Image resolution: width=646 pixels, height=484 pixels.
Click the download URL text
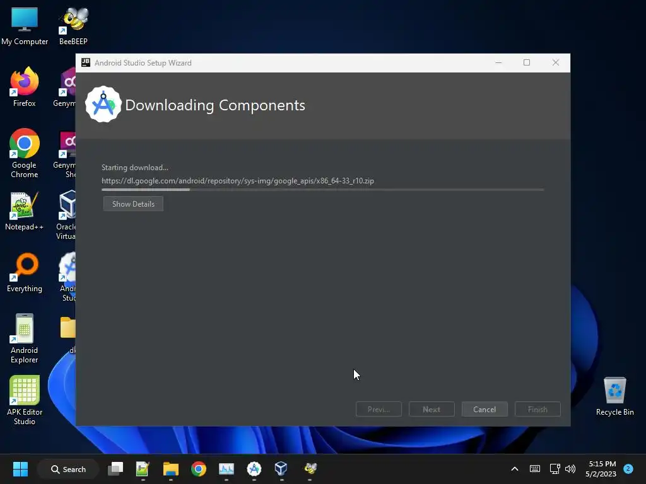[x=238, y=181]
